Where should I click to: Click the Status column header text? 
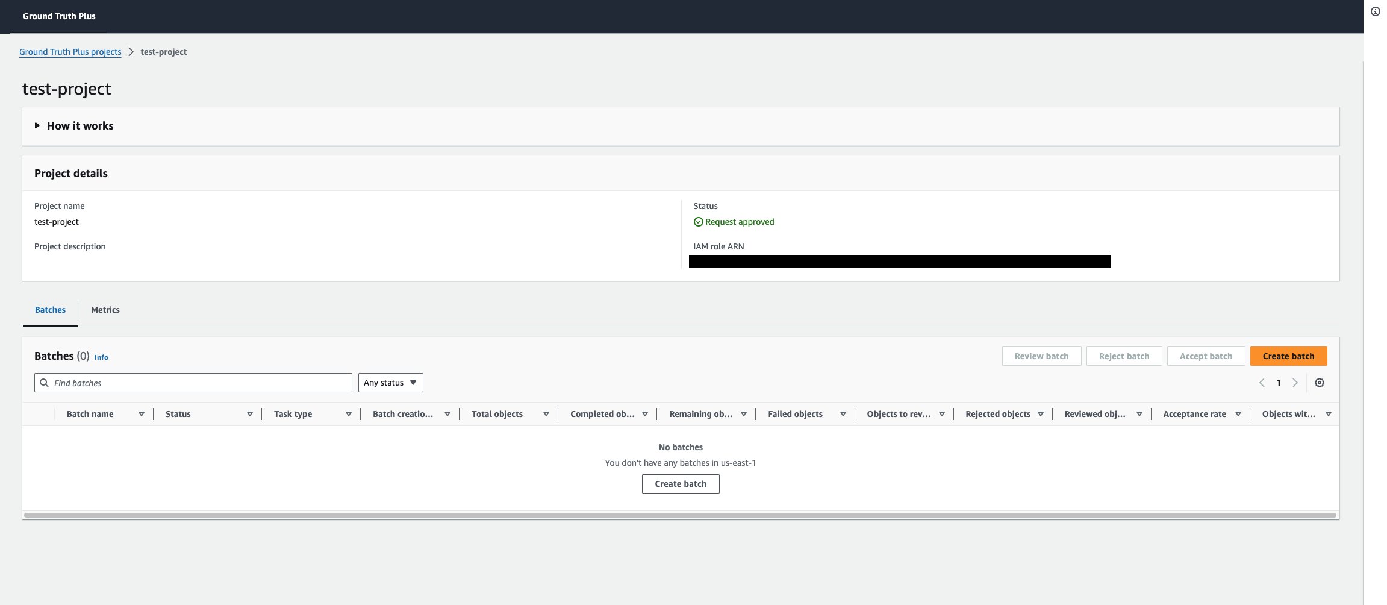(178, 414)
